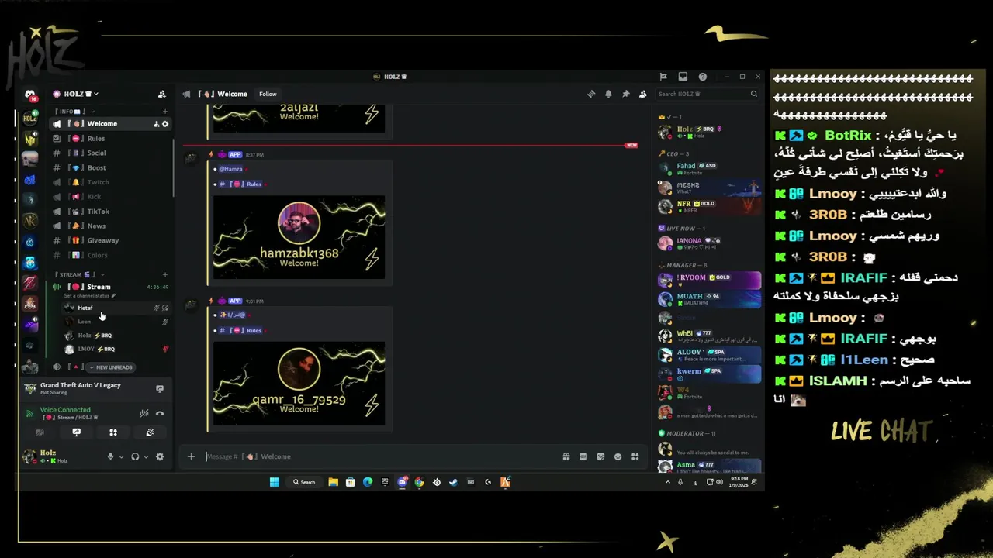993x558 pixels.
Task: Open microphone input options arrow
Action: 121,457
